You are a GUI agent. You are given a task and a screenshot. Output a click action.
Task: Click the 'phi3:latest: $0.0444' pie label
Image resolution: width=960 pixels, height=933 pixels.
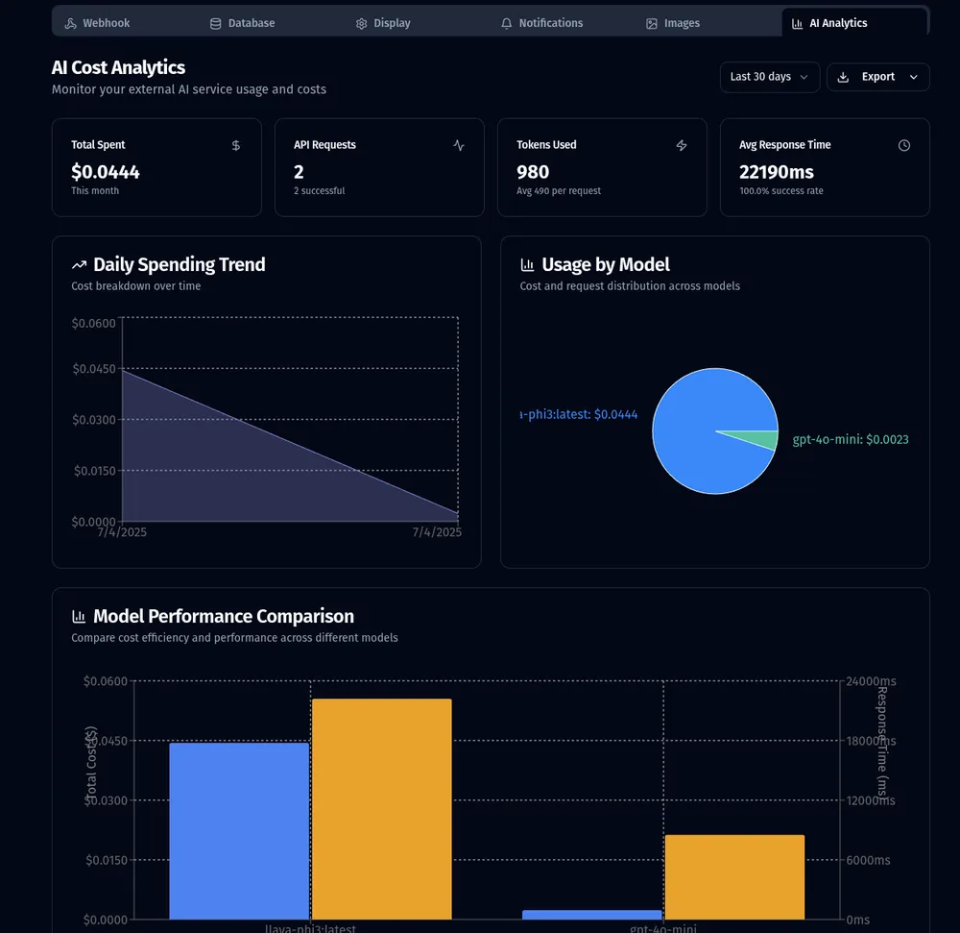(x=579, y=415)
